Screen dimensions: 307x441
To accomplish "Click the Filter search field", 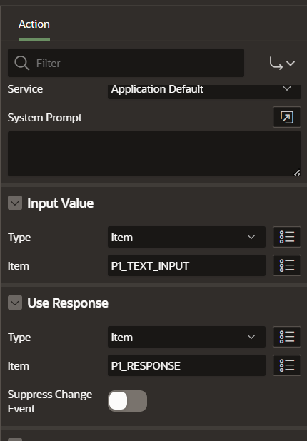I will (126, 63).
